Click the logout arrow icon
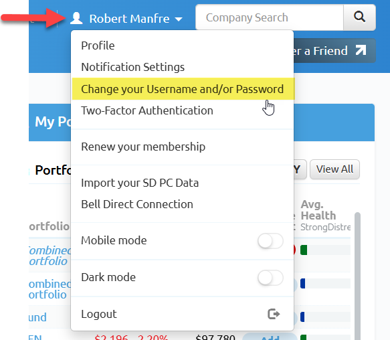This screenshot has height=340, width=390. tap(274, 314)
